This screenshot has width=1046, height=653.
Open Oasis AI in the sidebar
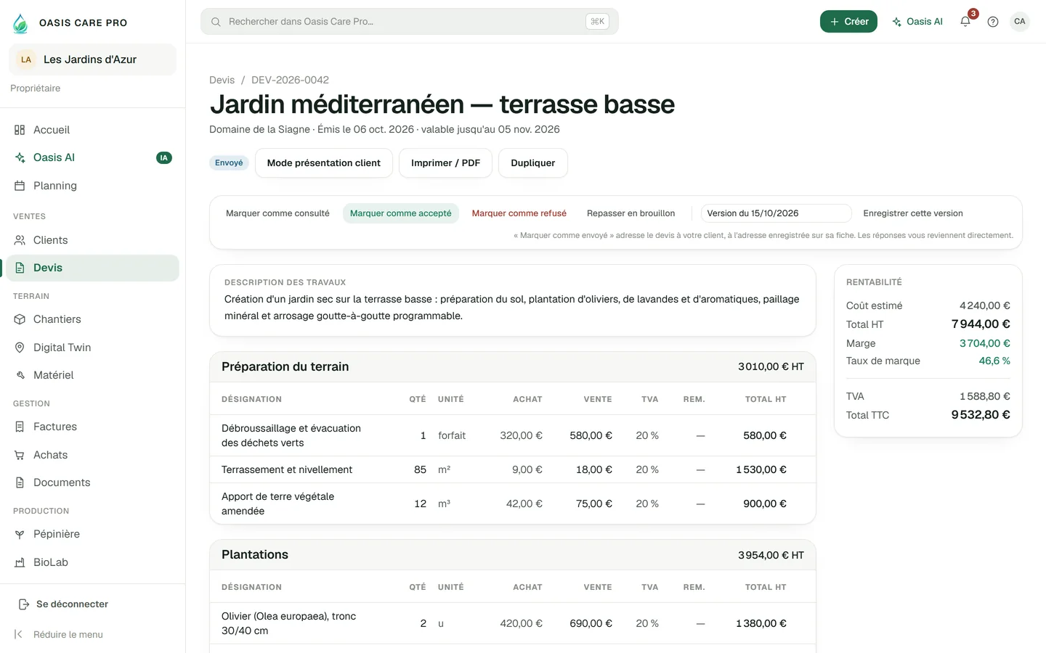[x=92, y=157]
